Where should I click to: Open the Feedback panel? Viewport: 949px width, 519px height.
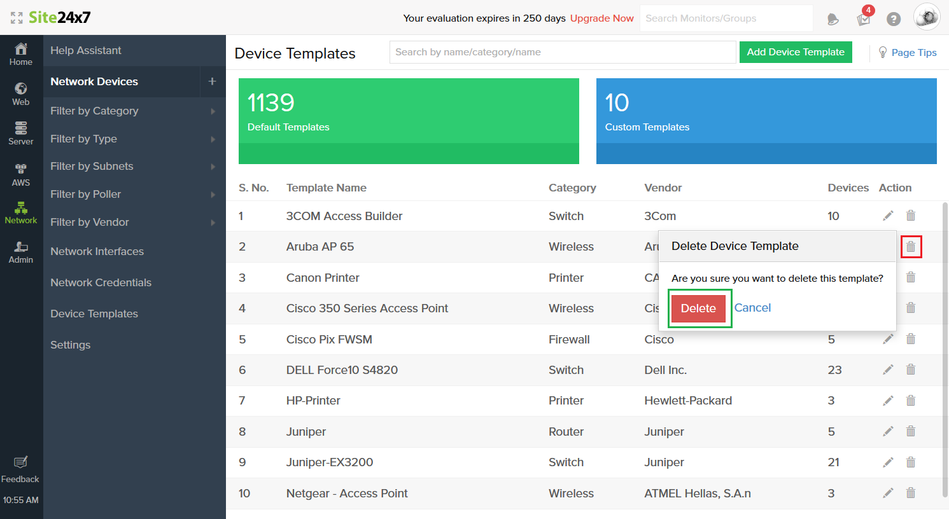[x=20, y=469]
